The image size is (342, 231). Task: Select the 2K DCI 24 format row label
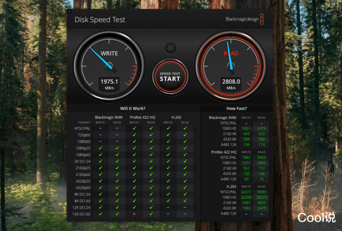tap(82, 161)
